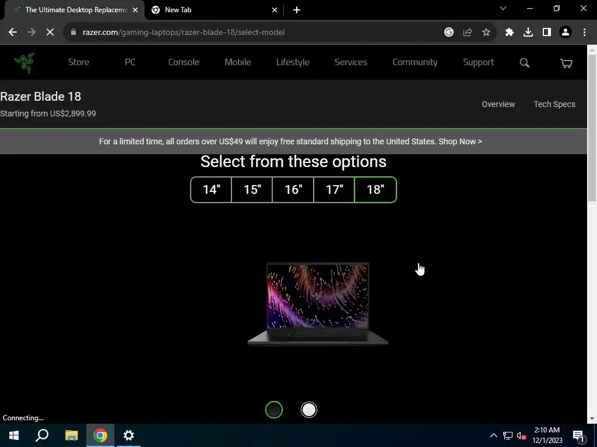Open the taskbar clock and date
The width and height of the screenshot is (597, 447).
(x=547, y=435)
